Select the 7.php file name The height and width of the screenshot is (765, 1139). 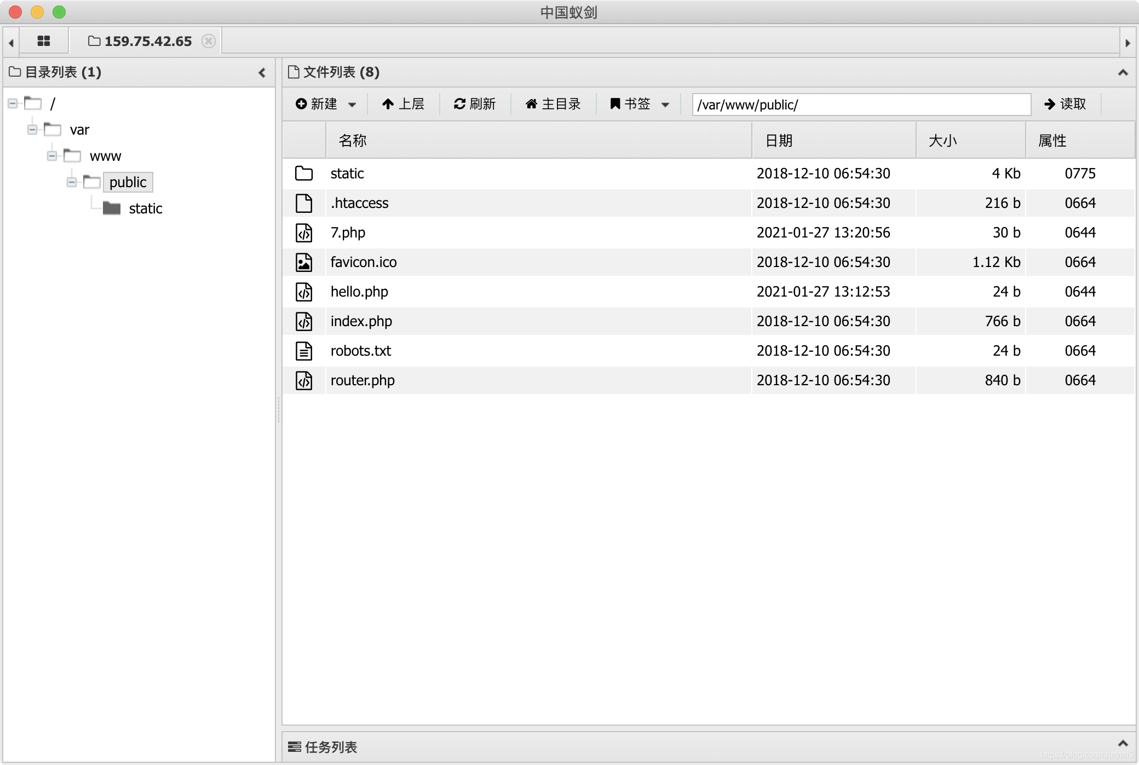click(x=348, y=233)
